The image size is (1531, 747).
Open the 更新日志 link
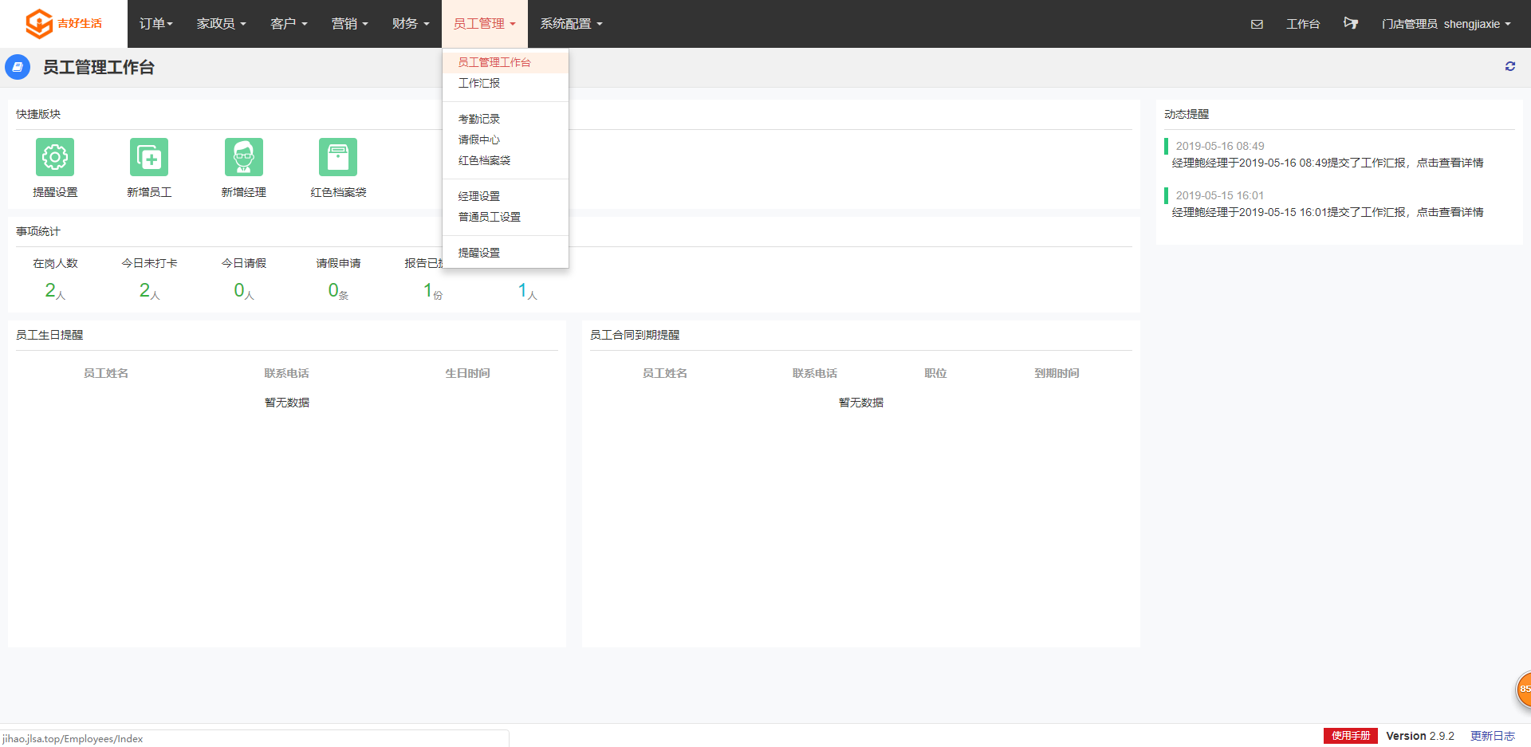tap(1493, 736)
